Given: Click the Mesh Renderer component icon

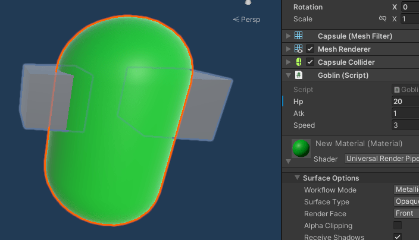Looking at the screenshot, I should [299, 49].
